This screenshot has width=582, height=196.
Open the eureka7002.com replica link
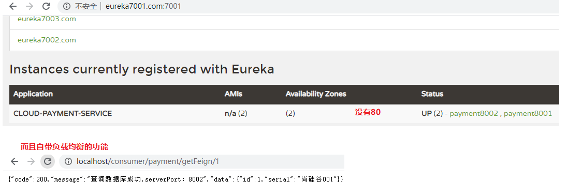click(47, 40)
